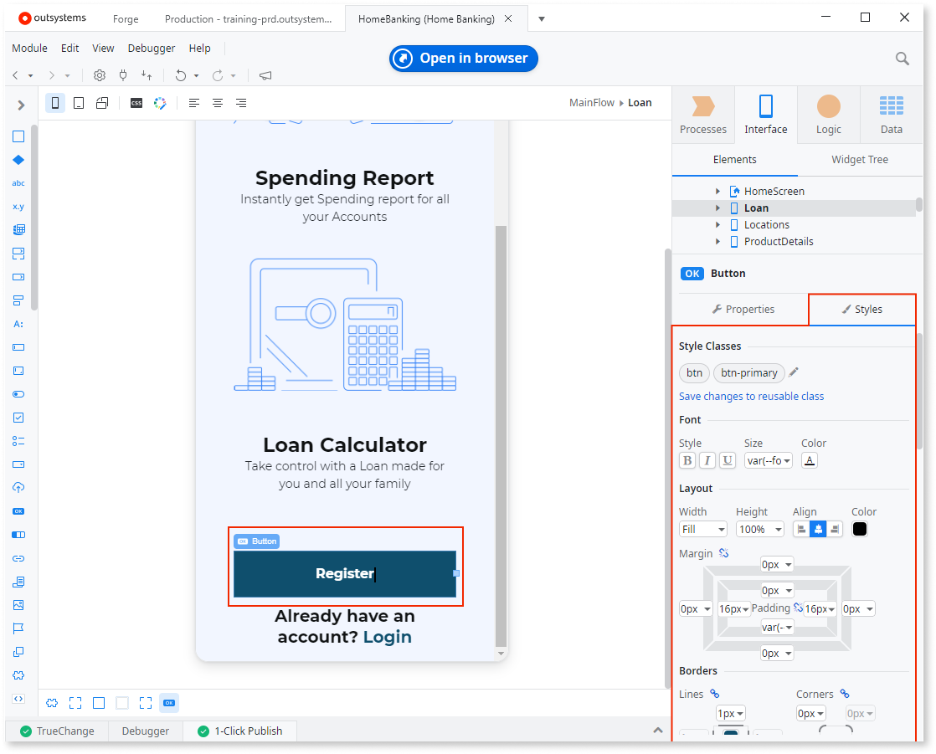936x754 pixels.
Task: Open the search magnifier icon
Action: coord(902,59)
